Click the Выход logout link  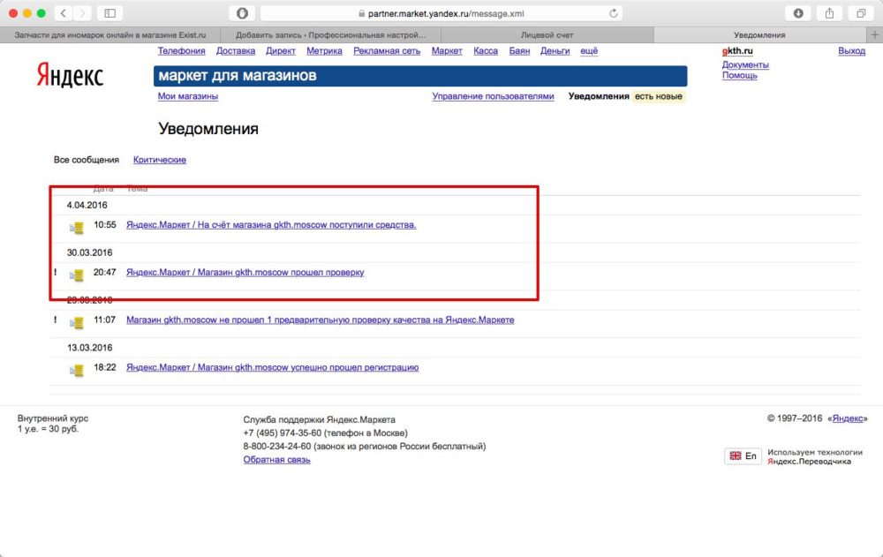(x=851, y=50)
